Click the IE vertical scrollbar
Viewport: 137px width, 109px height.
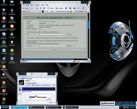click(x=88, y=35)
